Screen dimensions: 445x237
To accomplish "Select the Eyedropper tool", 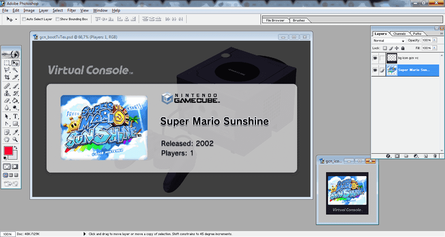I will [15, 132].
